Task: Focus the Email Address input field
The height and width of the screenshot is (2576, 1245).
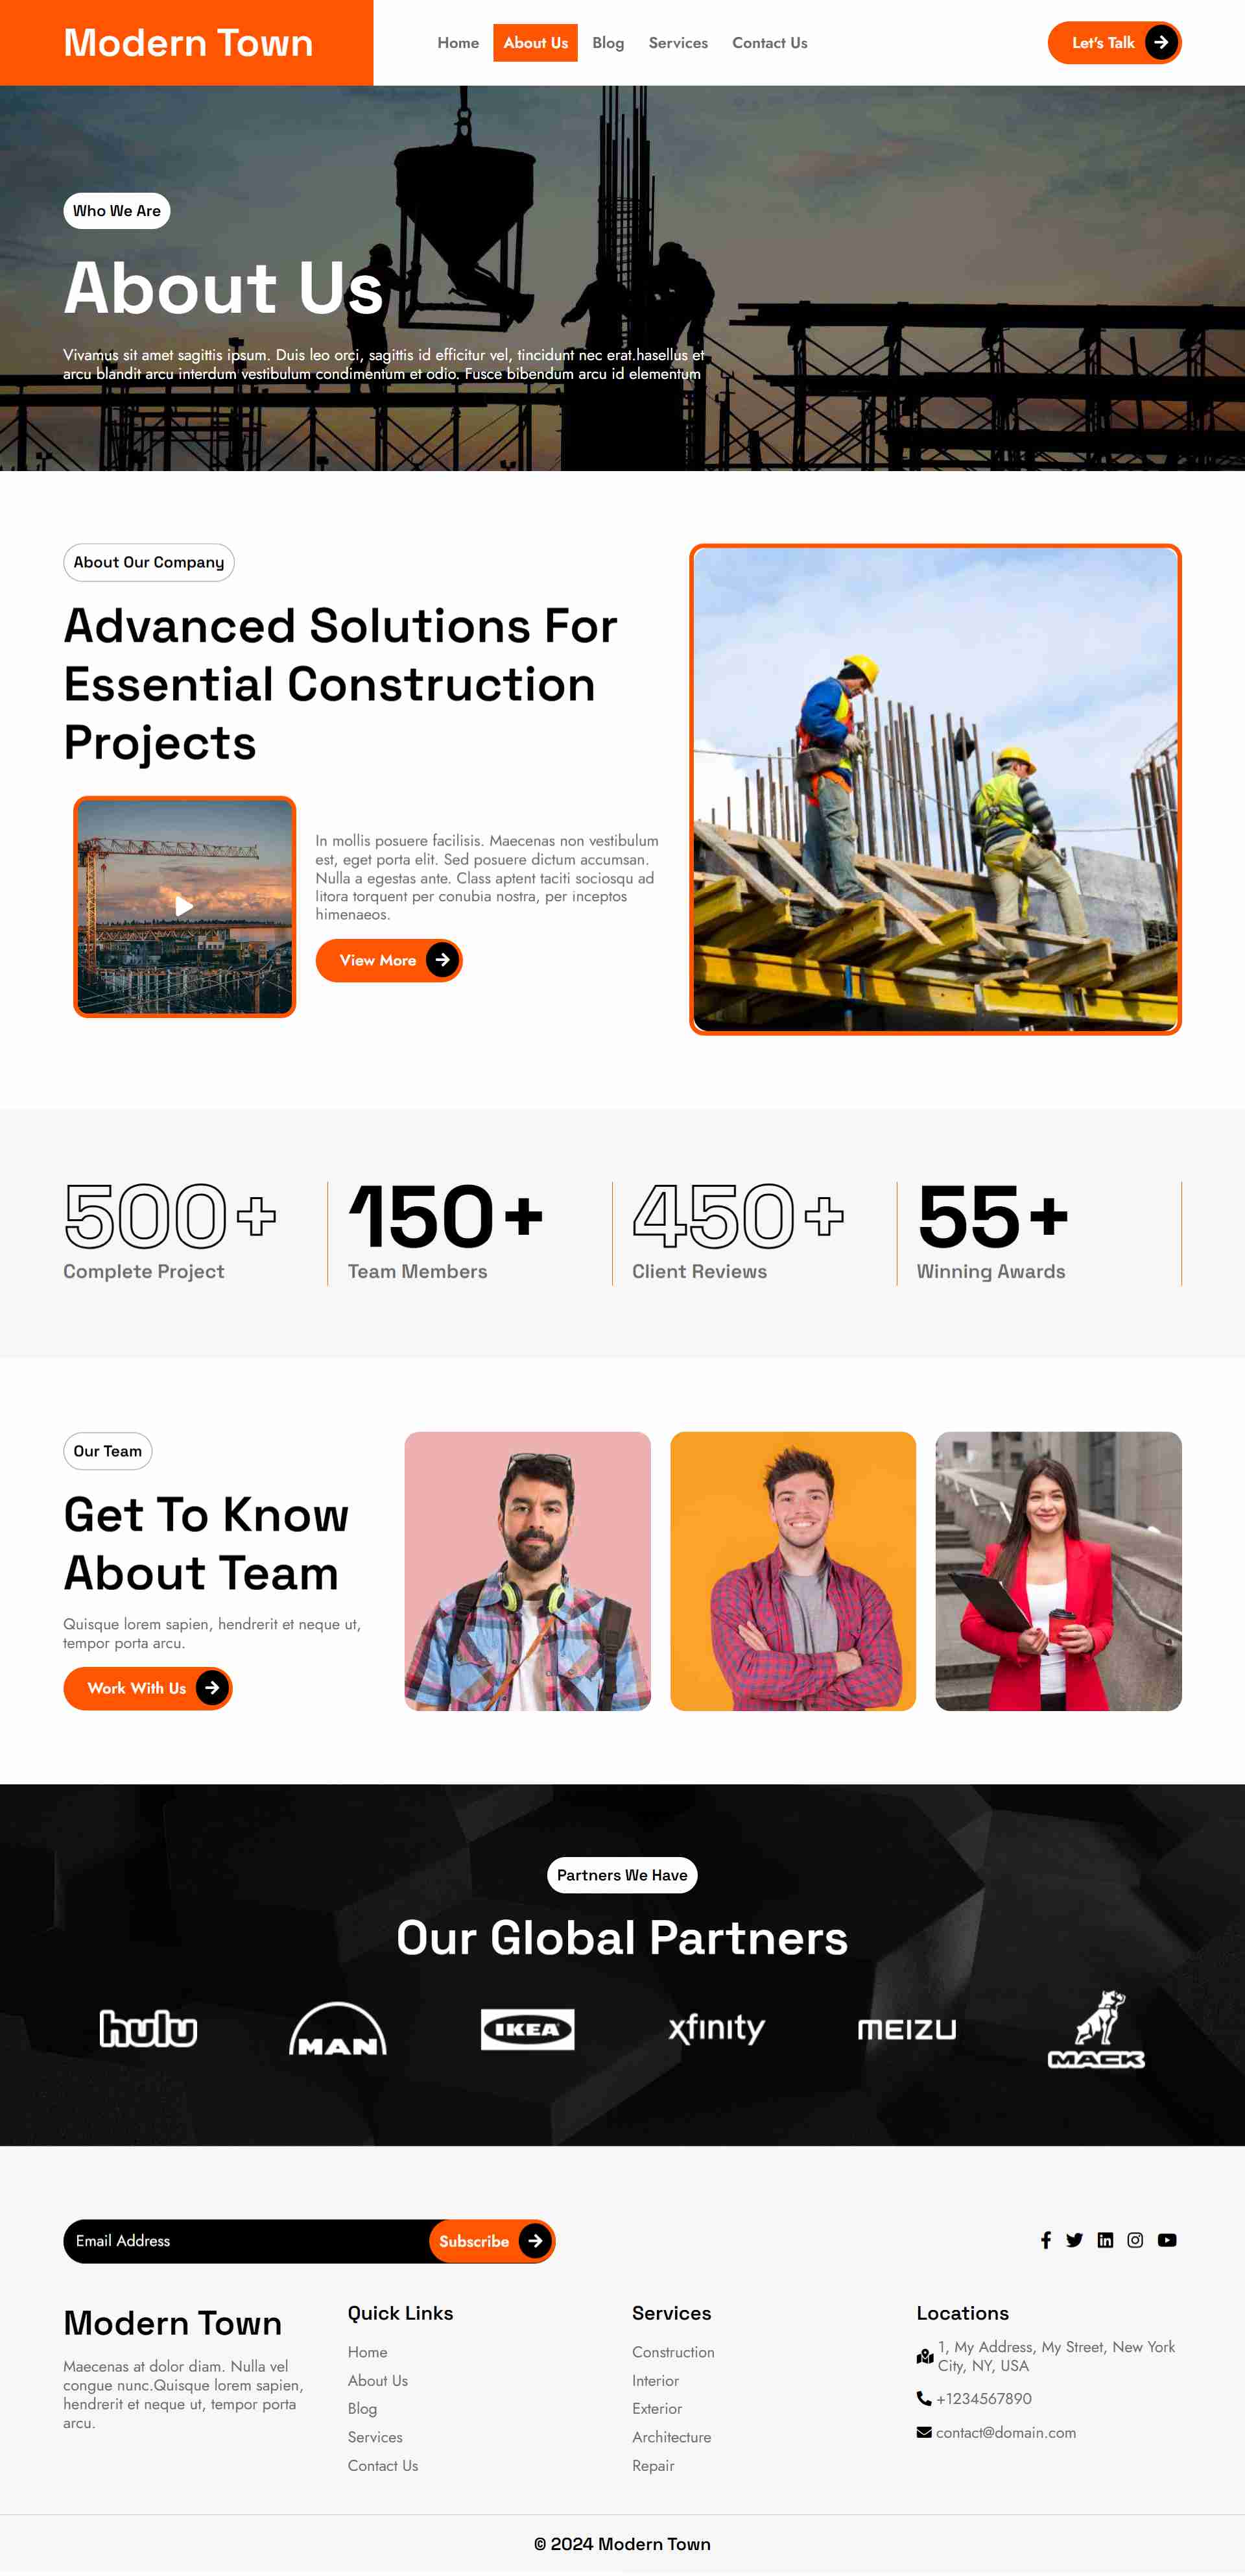Action: coord(246,2241)
